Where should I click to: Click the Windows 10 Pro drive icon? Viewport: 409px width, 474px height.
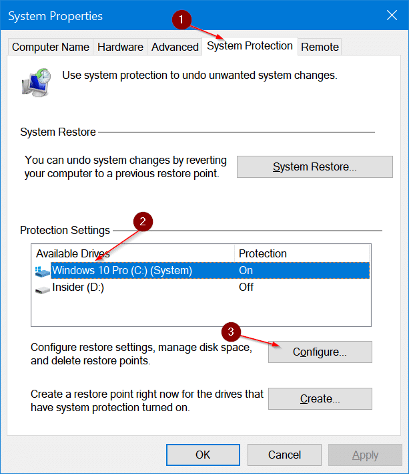coord(43,271)
